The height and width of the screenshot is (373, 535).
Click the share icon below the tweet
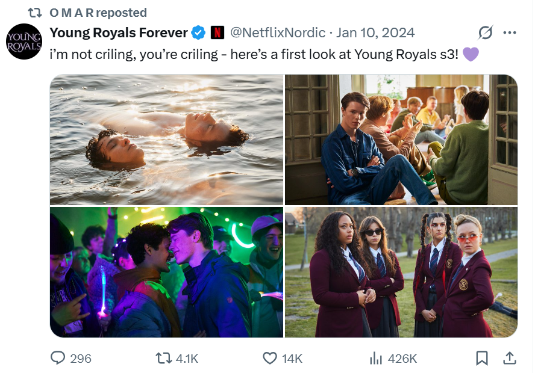pos(510,358)
